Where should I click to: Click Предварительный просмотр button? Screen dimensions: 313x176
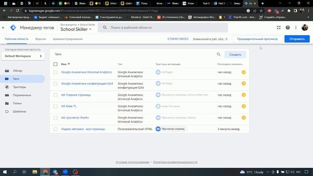point(257,39)
